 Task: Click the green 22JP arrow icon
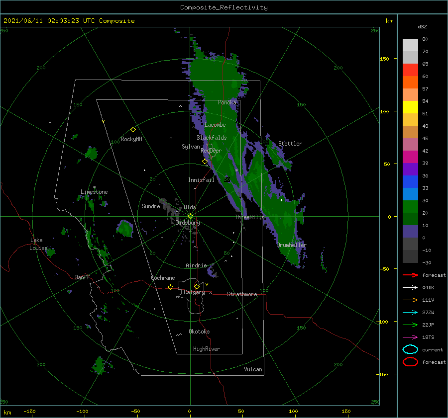[x=410, y=325]
